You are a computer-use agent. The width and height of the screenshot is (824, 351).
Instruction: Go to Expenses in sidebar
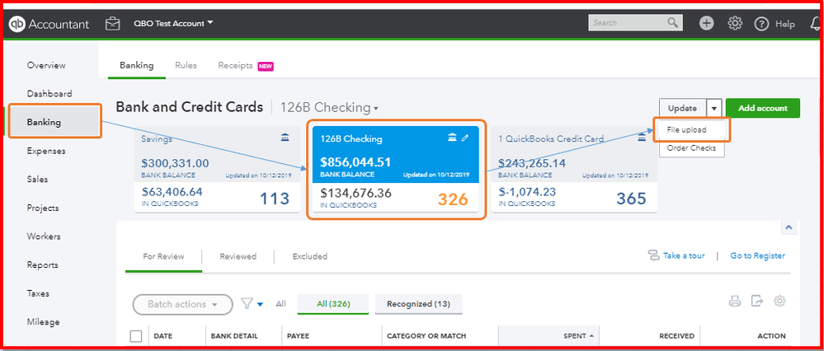click(46, 151)
